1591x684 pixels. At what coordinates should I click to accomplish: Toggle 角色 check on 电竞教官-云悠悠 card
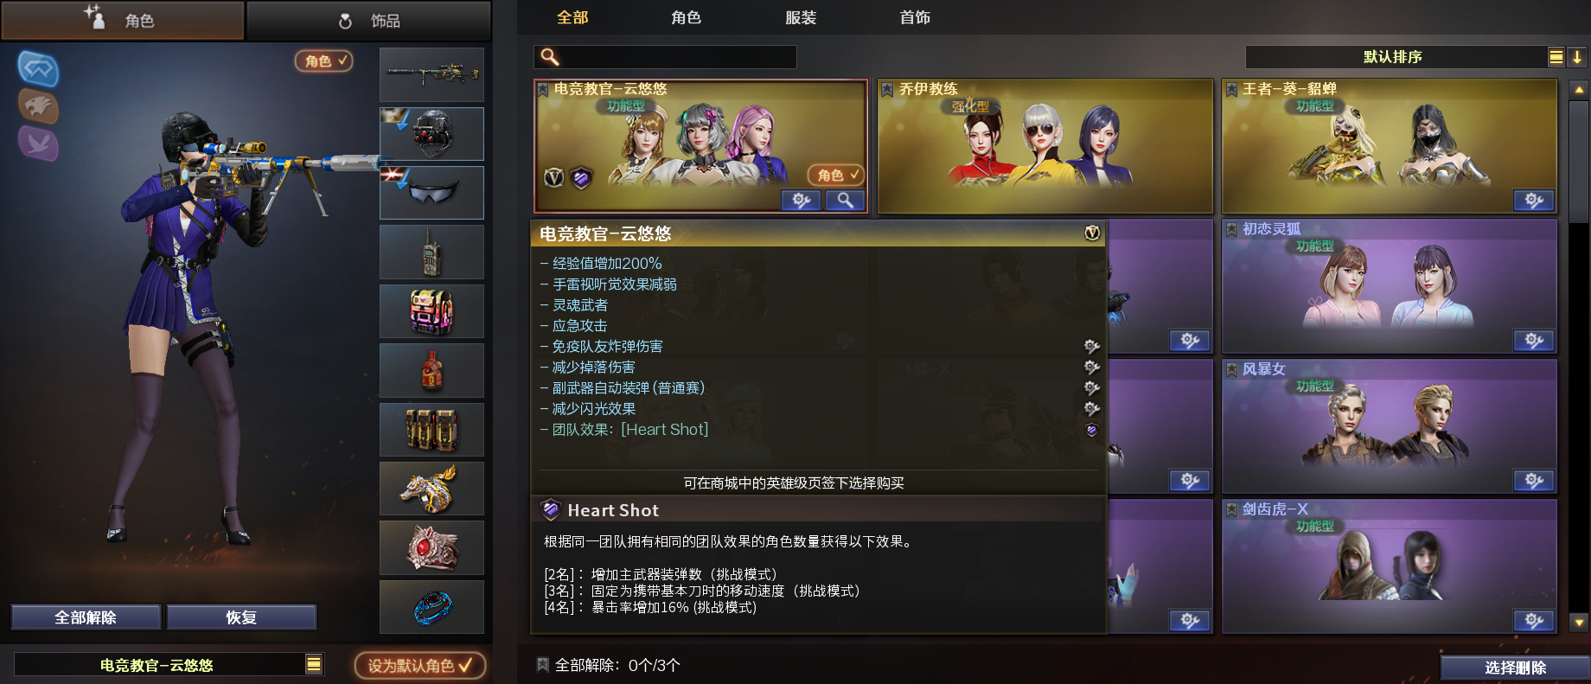[836, 175]
